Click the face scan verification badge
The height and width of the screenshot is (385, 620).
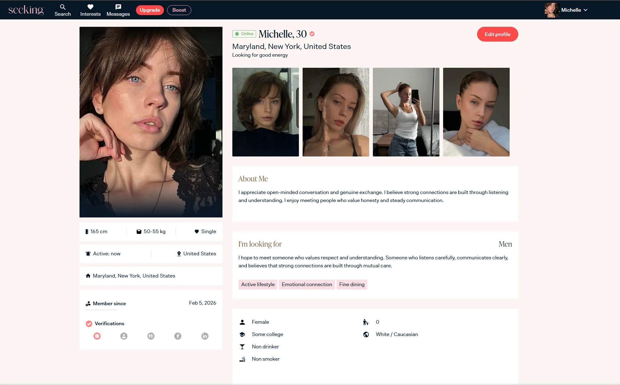[x=97, y=336]
